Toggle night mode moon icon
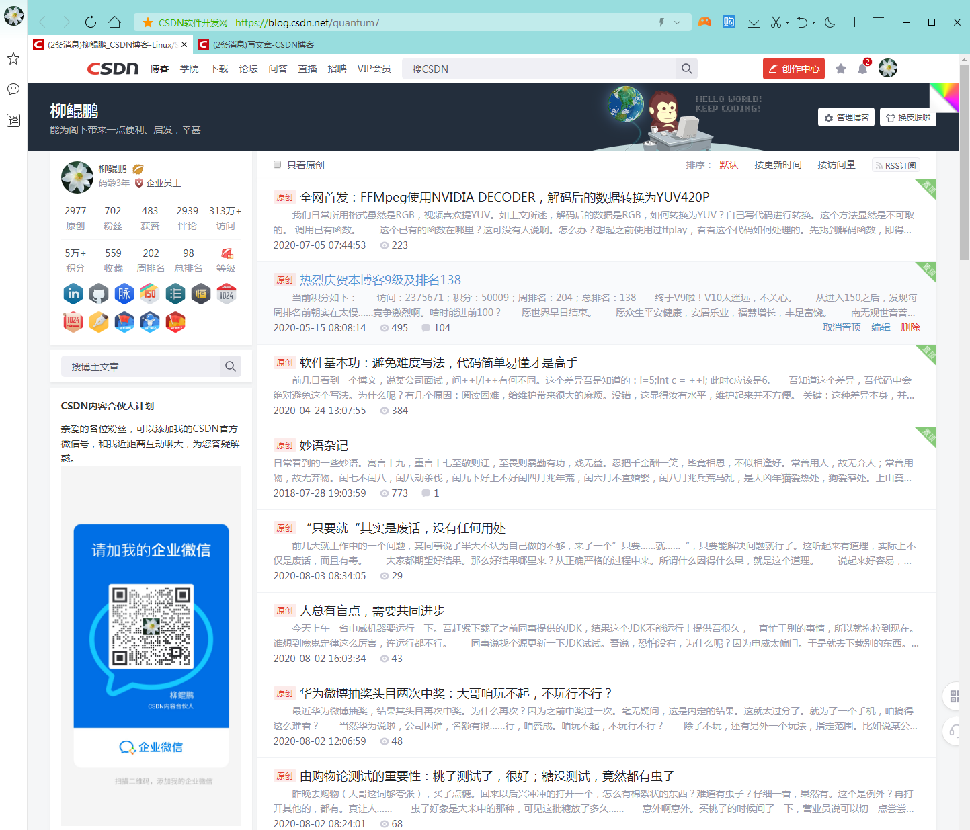The height and width of the screenshot is (830, 970). point(830,22)
